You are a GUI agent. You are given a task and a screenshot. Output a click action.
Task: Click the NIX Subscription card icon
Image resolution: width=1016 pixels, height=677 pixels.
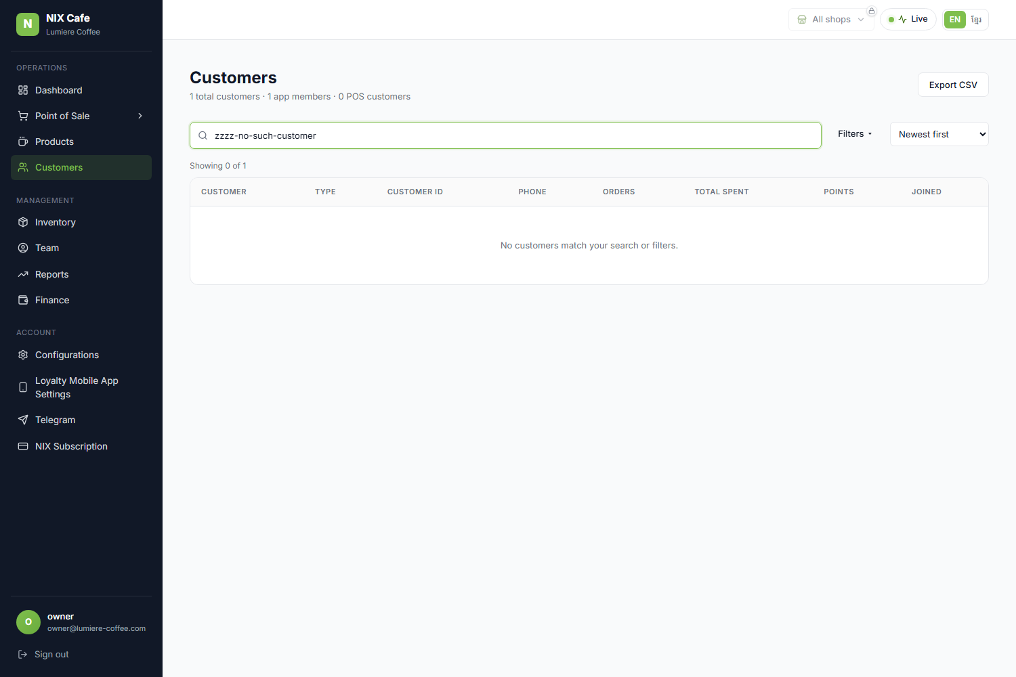(23, 446)
